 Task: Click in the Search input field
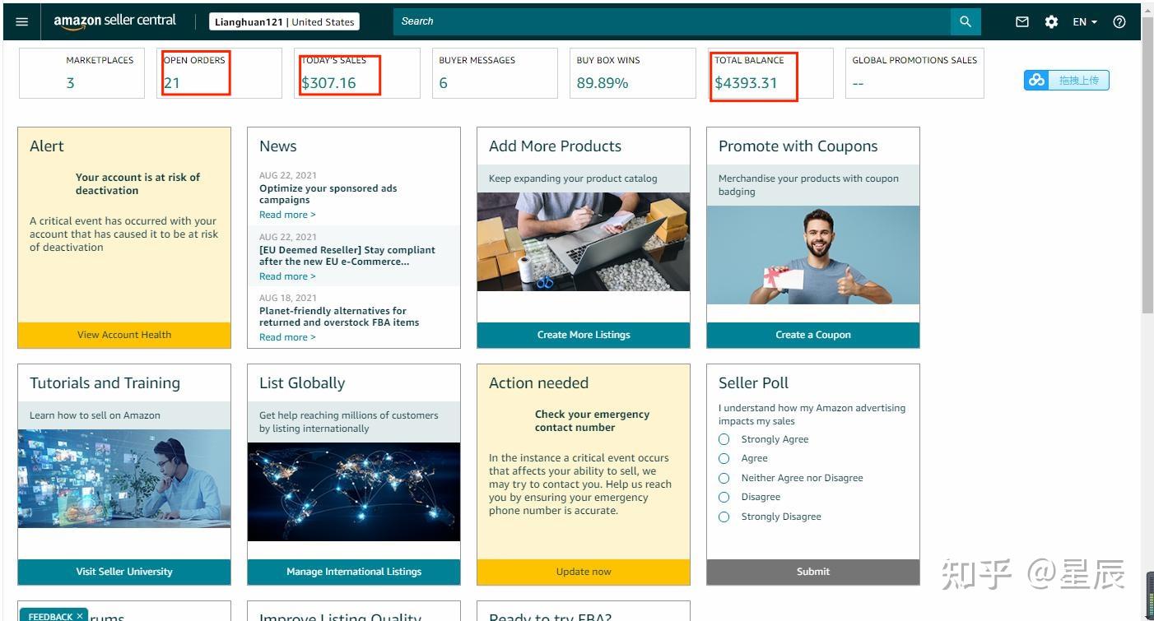(x=672, y=22)
